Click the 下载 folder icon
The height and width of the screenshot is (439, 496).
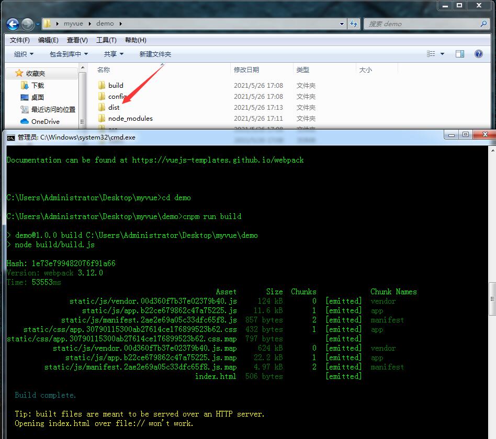[25, 85]
